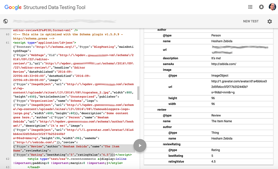Select line number 61 in code
278x169 pixels.
(x=8, y=43)
